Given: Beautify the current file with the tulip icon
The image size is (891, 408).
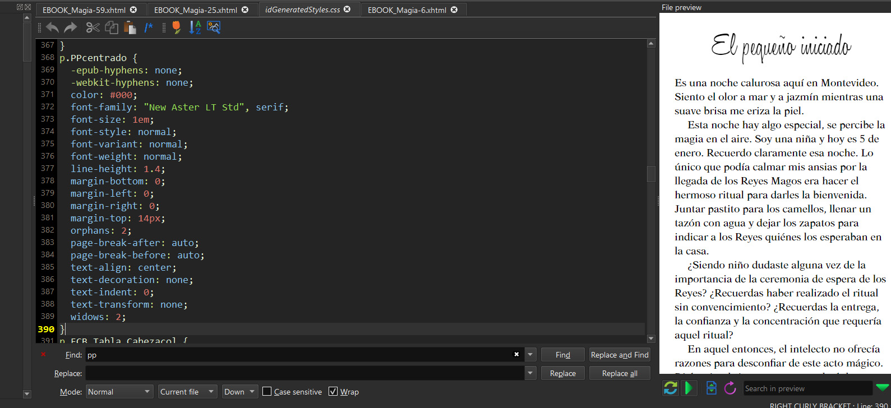Looking at the screenshot, I should point(177,27).
